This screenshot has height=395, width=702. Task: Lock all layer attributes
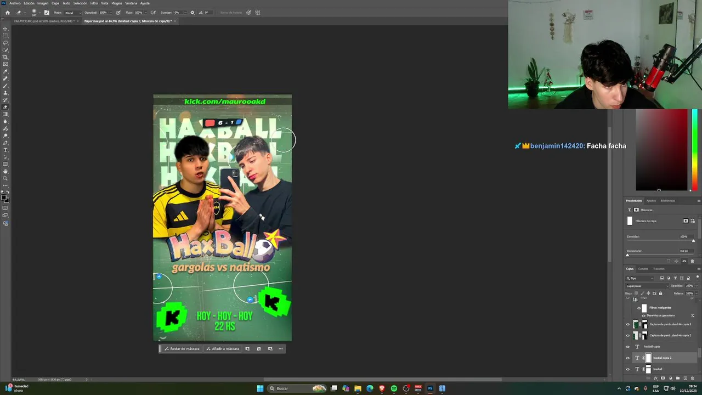tap(660, 293)
